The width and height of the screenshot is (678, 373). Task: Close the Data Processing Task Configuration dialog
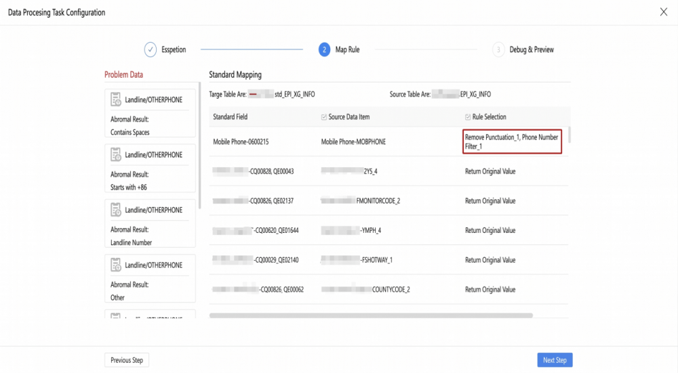pyautogui.click(x=663, y=12)
